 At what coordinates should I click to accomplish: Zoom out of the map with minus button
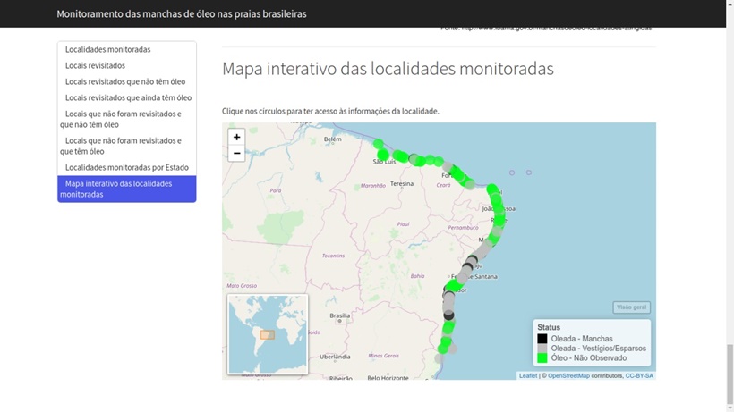tap(236, 153)
